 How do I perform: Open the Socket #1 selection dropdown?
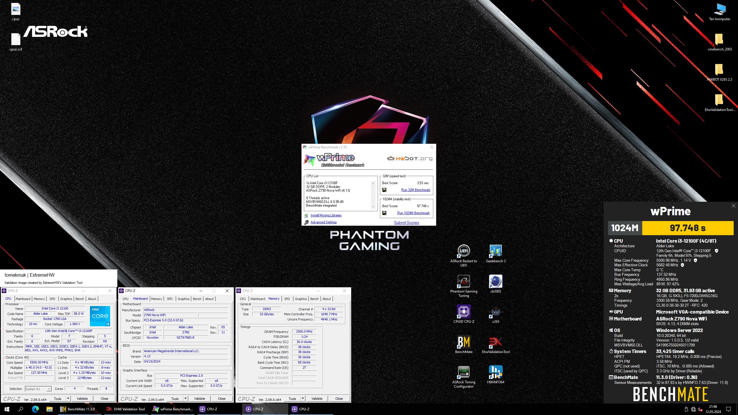(x=38, y=389)
